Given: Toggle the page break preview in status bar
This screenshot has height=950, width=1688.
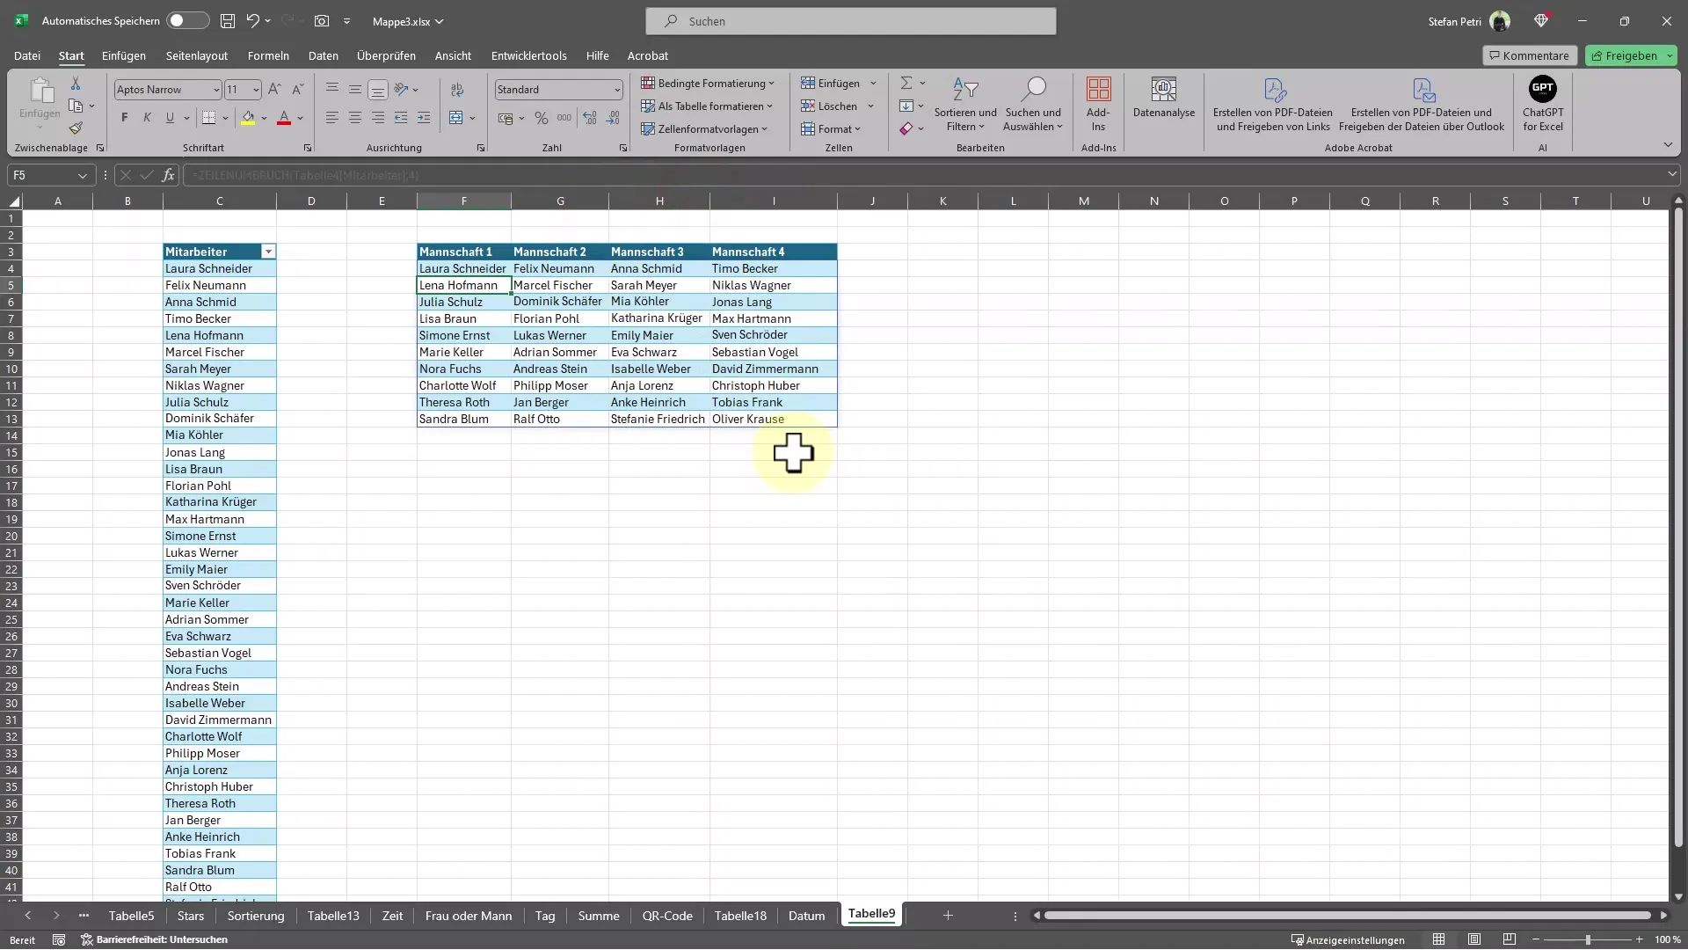Looking at the screenshot, I should coord(1510,940).
